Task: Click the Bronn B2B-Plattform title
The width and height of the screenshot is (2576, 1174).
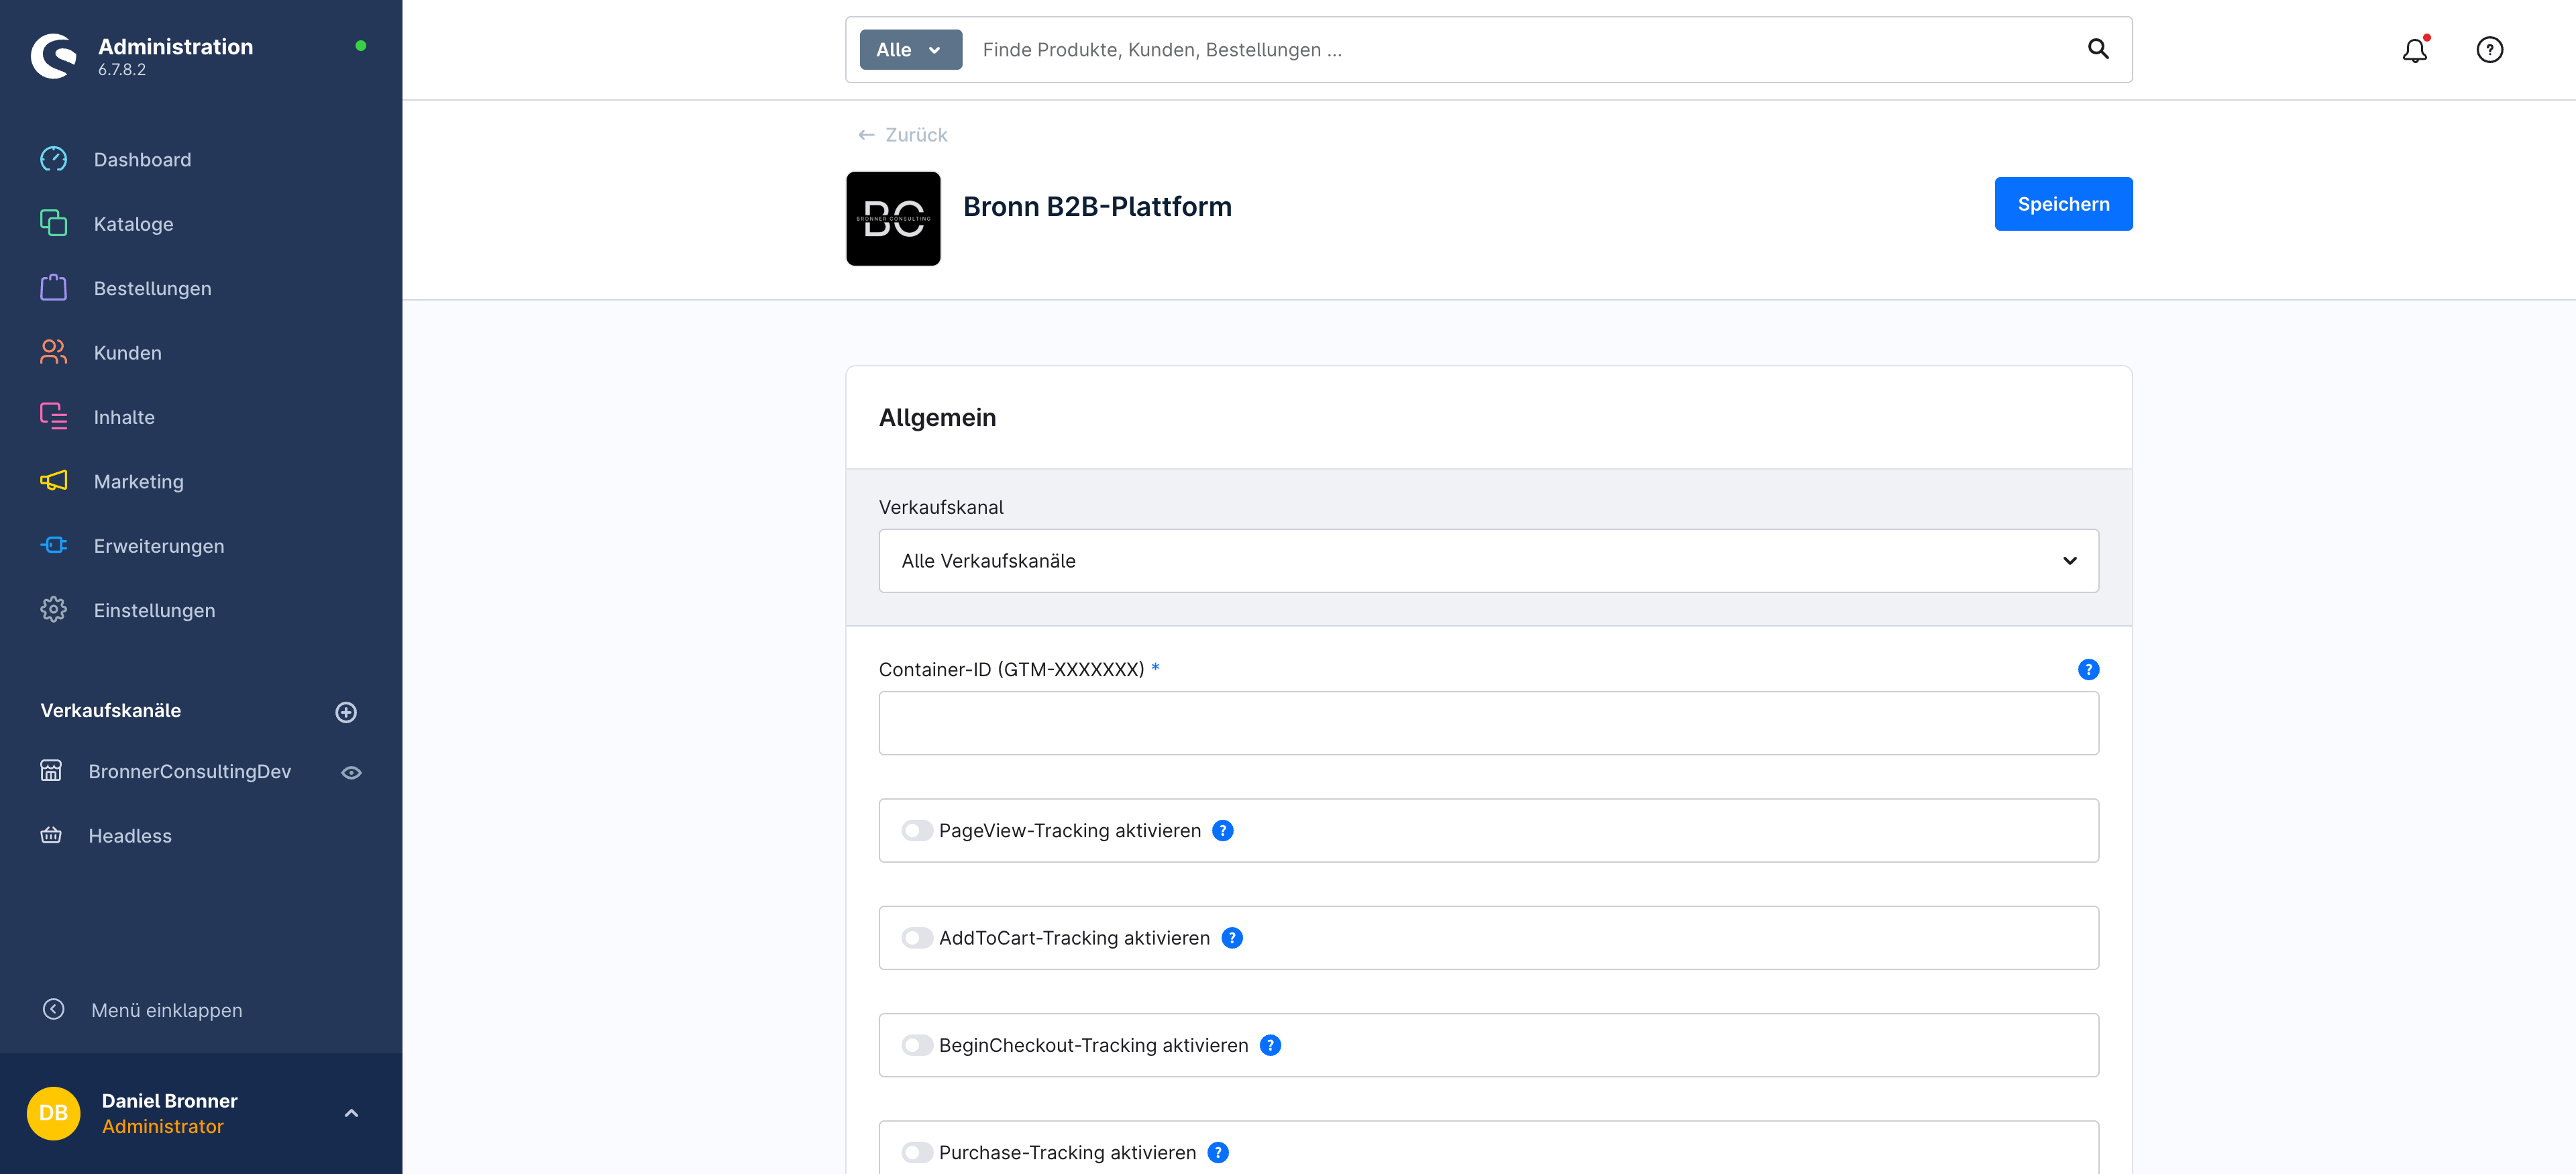Action: click(x=1097, y=206)
